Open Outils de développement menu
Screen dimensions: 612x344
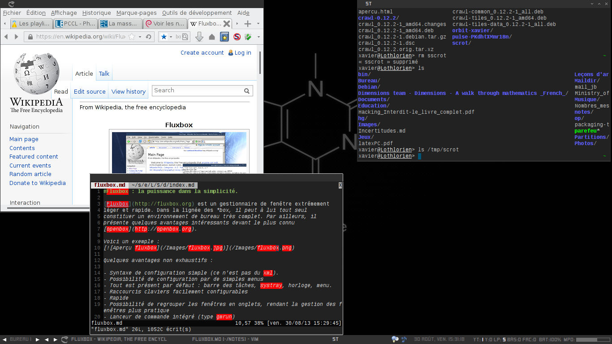pos(197,13)
